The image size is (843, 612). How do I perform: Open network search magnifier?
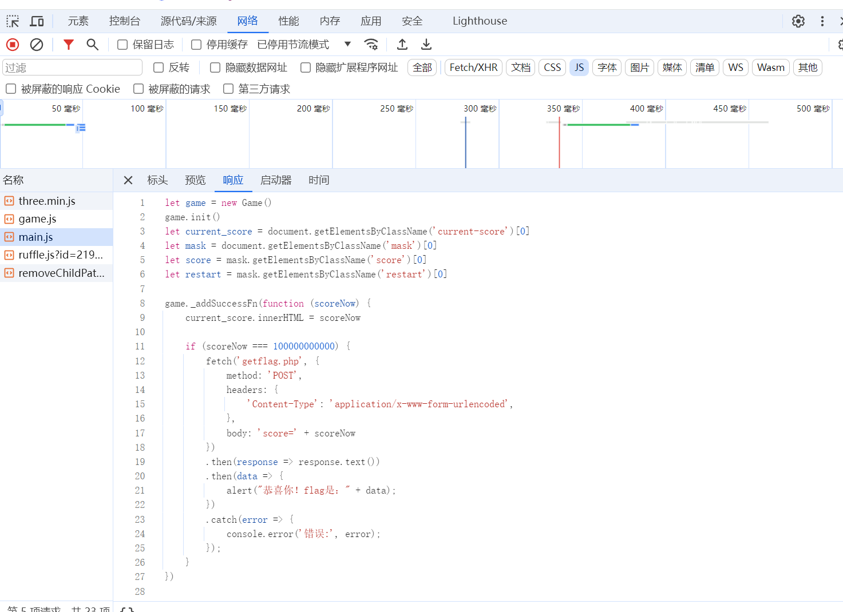(x=92, y=45)
